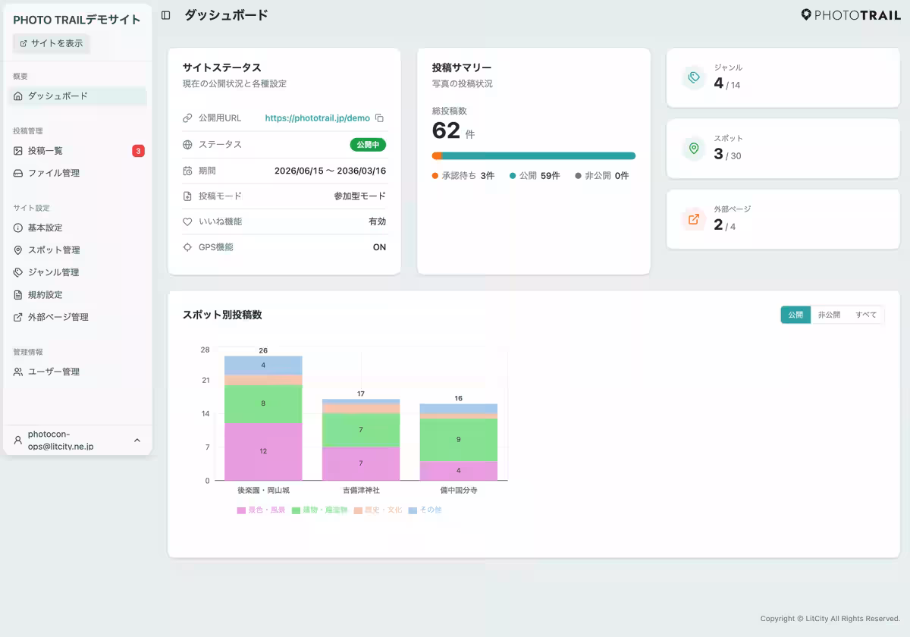Image resolution: width=910 pixels, height=637 pixels.
Task: Click the 外部ページ external link icon
Action: (x=693, y=219)
